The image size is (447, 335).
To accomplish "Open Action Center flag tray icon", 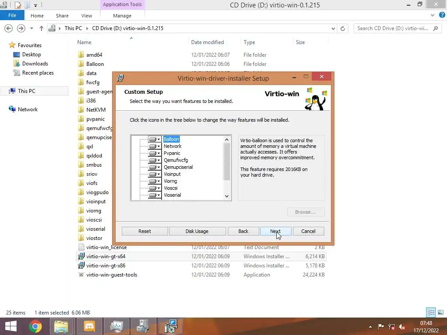I will (x=381, y=326).
